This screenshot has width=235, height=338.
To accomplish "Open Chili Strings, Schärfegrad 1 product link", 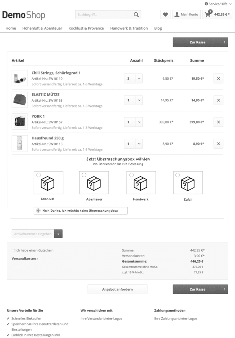I will pos(56,73).
